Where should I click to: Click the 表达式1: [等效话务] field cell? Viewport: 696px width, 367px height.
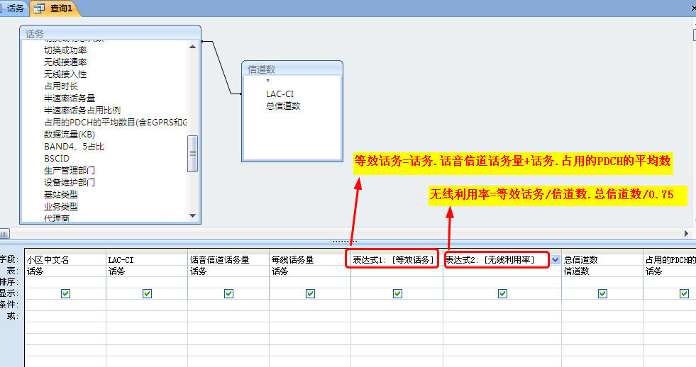tap(394, 260)
